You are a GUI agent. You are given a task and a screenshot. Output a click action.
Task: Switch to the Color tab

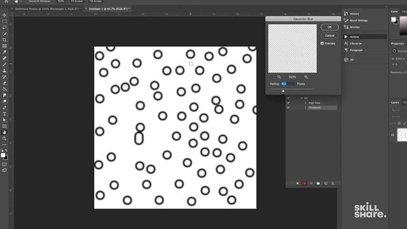tap(394, 11)
